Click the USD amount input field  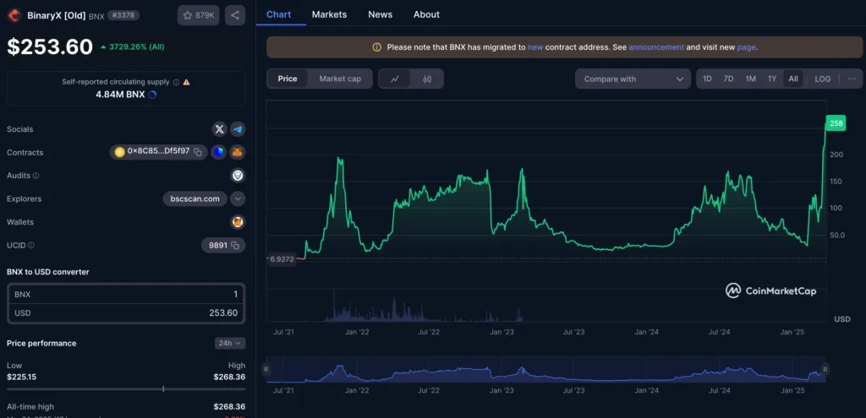coord(126,312)
